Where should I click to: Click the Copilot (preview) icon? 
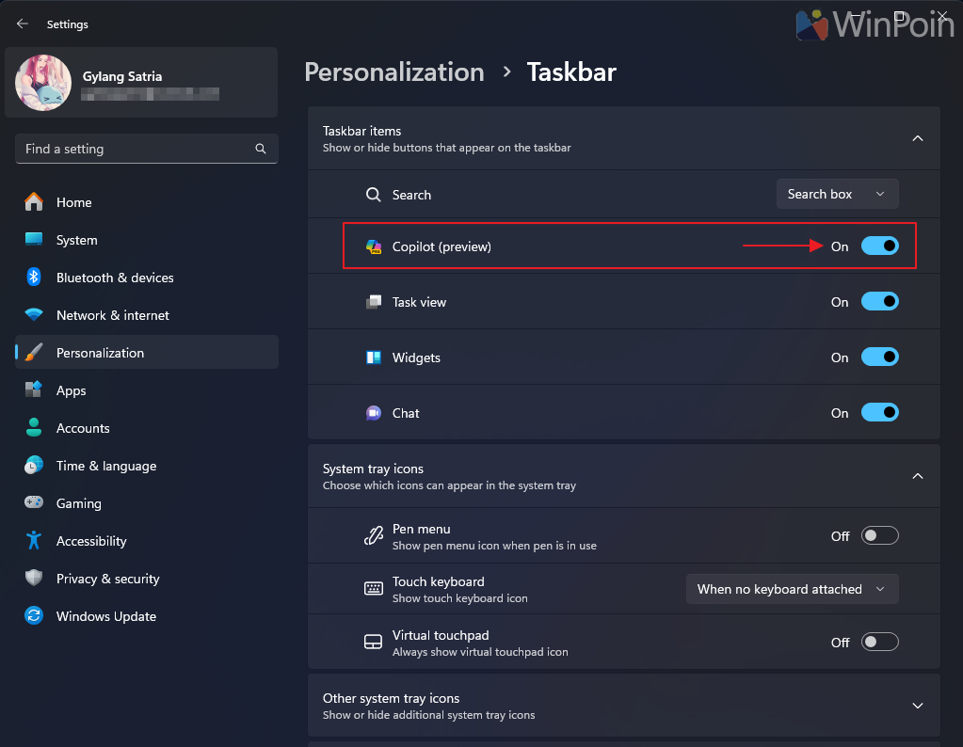click(x=374, y=246)
